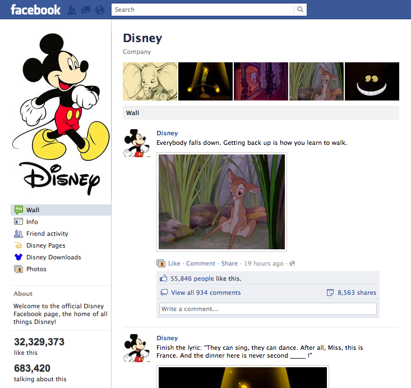Open the friend requests icon

coord(72,10)
